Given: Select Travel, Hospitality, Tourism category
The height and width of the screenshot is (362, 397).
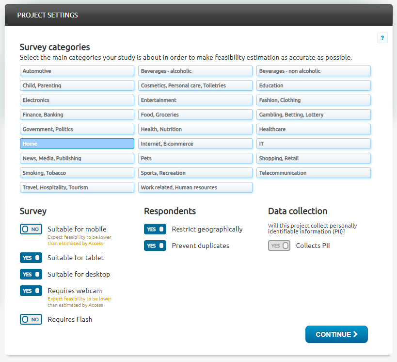Looking at the screenshot, I should tap(77, 187).
